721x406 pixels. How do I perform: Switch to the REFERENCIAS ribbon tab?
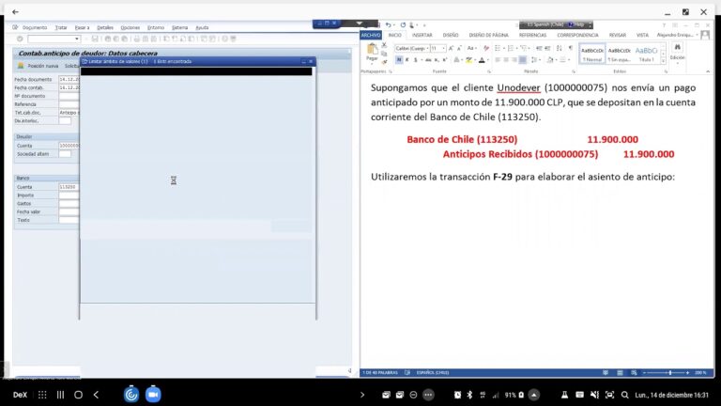click(532, 35)
